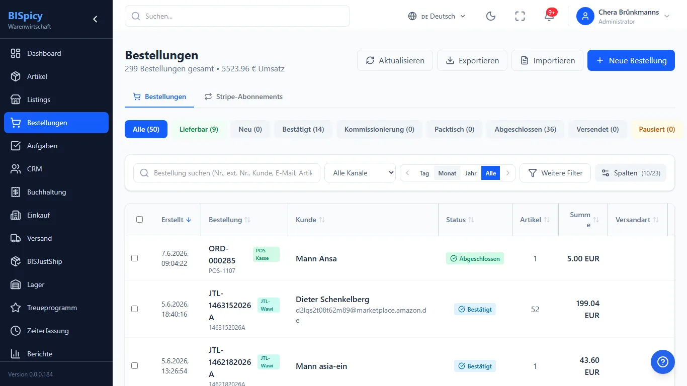Check the row for JTL-1463152026A
This screenshot has width=687, height=386.
tap(134, 309)
